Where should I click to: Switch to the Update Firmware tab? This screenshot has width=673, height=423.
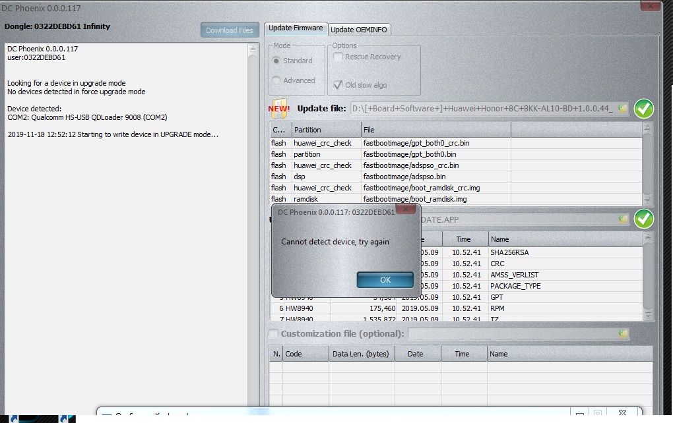tap(296, 28)
